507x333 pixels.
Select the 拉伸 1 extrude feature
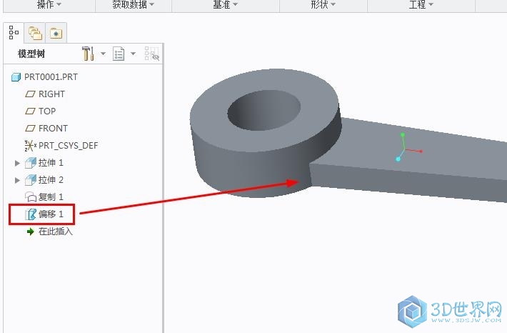(x=51, y=163)
